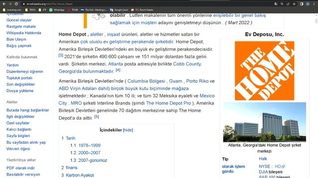Open Yardım sidebar link
Screen dimensions: 318x178
[12, 65]
